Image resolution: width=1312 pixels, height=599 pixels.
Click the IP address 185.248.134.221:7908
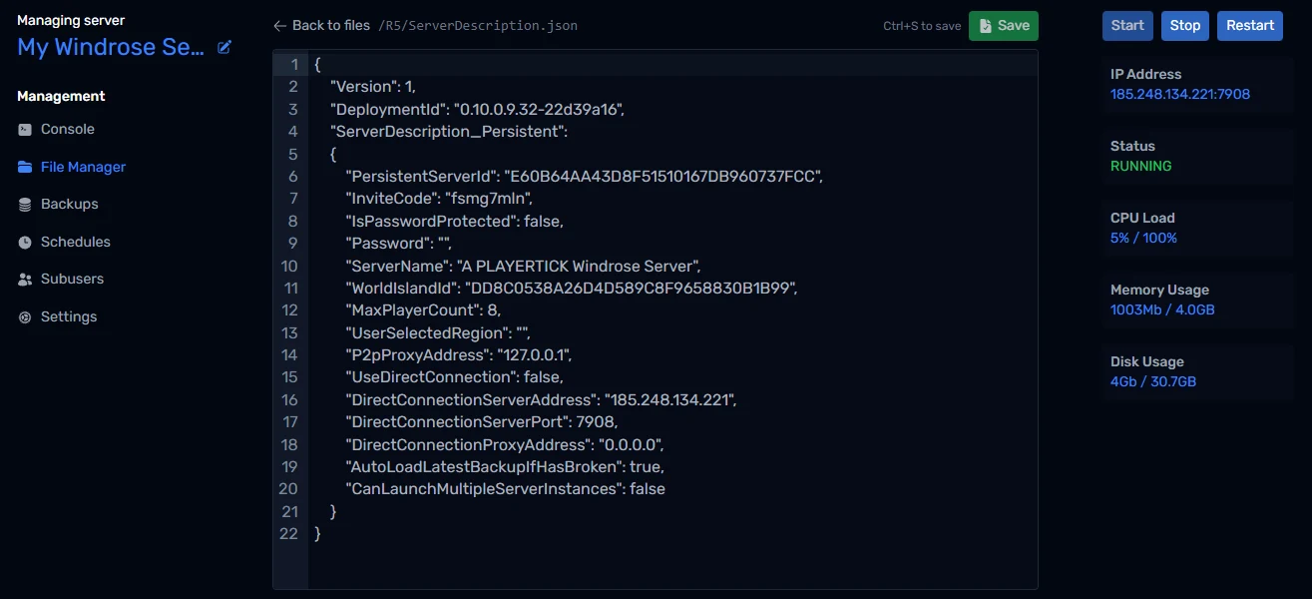[x=1180, y=95]
